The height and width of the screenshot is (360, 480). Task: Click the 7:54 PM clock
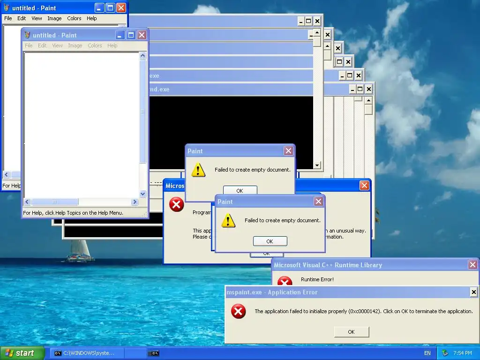(463, 353)
